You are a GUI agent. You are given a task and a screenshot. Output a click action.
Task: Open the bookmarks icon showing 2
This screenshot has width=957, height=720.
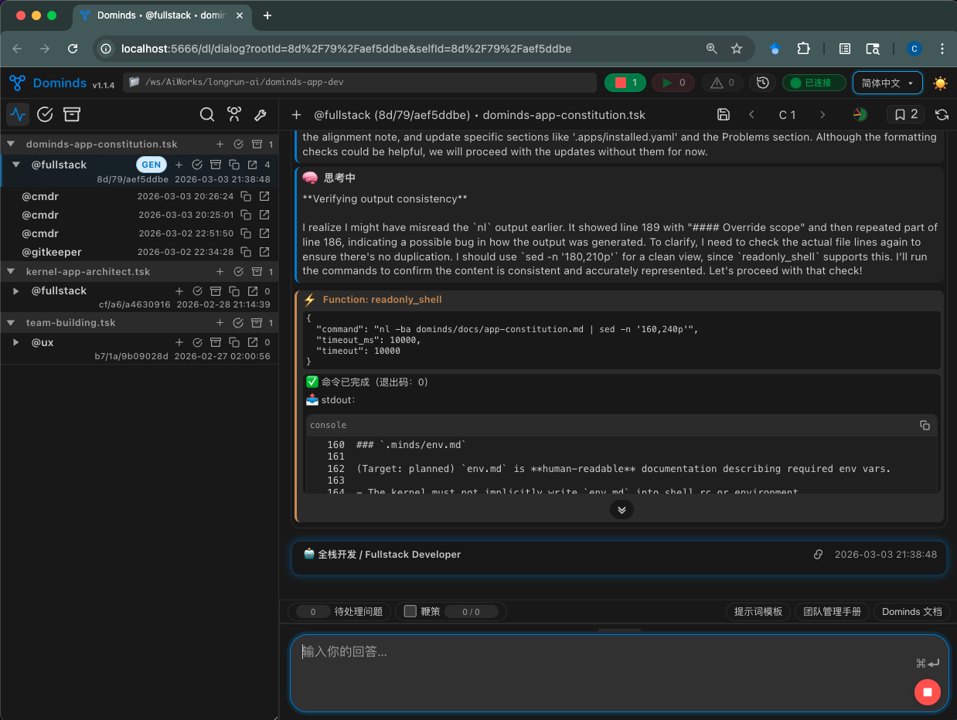tap(905, 114)
